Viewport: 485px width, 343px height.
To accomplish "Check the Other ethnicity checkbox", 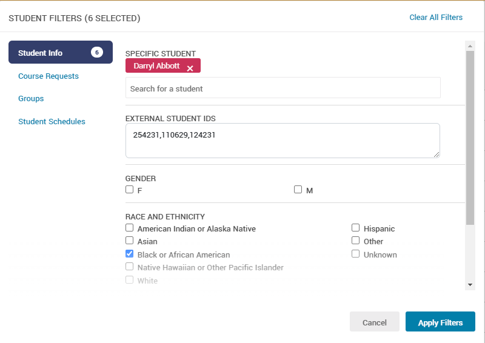I will pos(356,241).
